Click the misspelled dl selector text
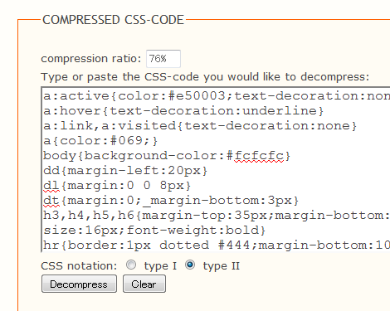 (x=51, y=186)
